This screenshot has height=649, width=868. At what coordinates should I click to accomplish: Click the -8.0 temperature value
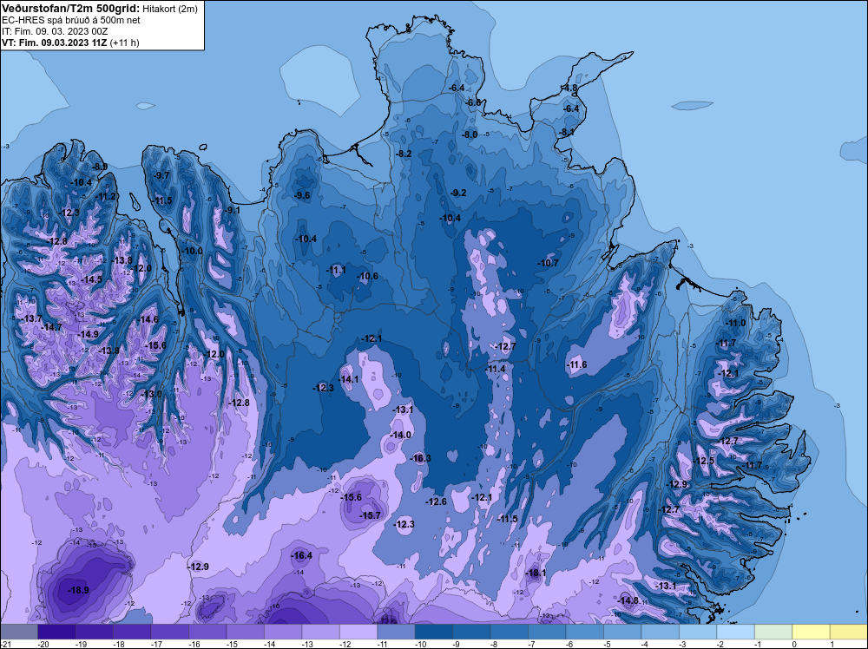(x=470, y=134)
